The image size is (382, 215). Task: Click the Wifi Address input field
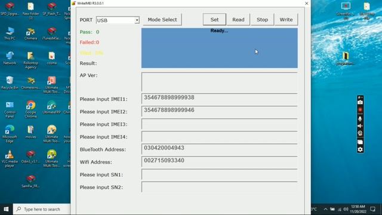[x=219, y=162]
